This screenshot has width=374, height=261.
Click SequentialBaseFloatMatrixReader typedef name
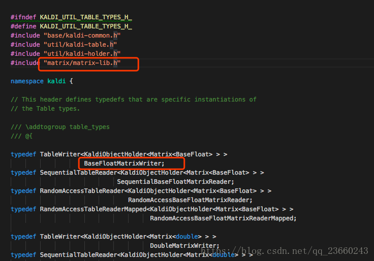coord(175,182)
